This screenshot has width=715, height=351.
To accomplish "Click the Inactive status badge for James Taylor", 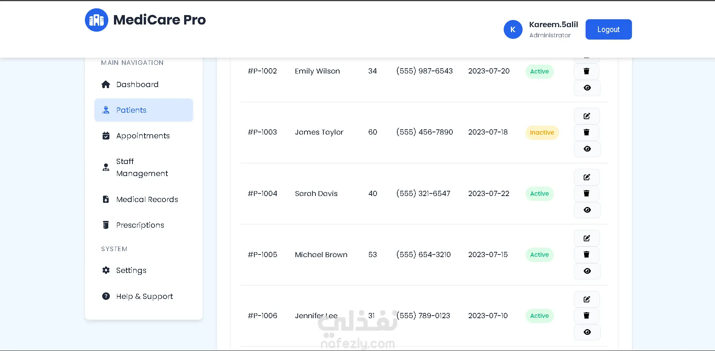I will tap(542, 133).
